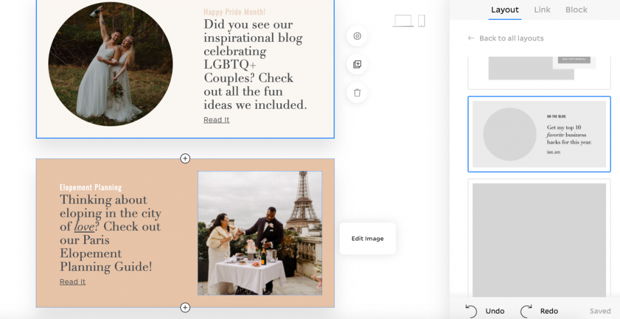Open the Layout tab
Viewport: 620px width, 319px height.
[x=505, y=10]
